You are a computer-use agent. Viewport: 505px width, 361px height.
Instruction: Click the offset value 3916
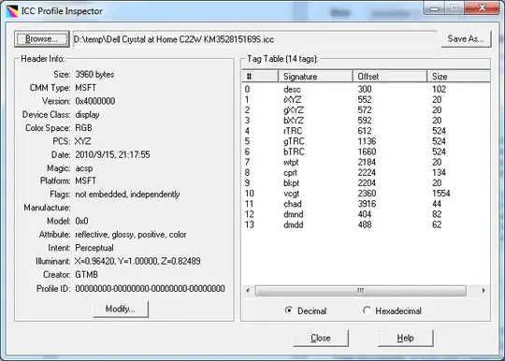click(367, 204)
